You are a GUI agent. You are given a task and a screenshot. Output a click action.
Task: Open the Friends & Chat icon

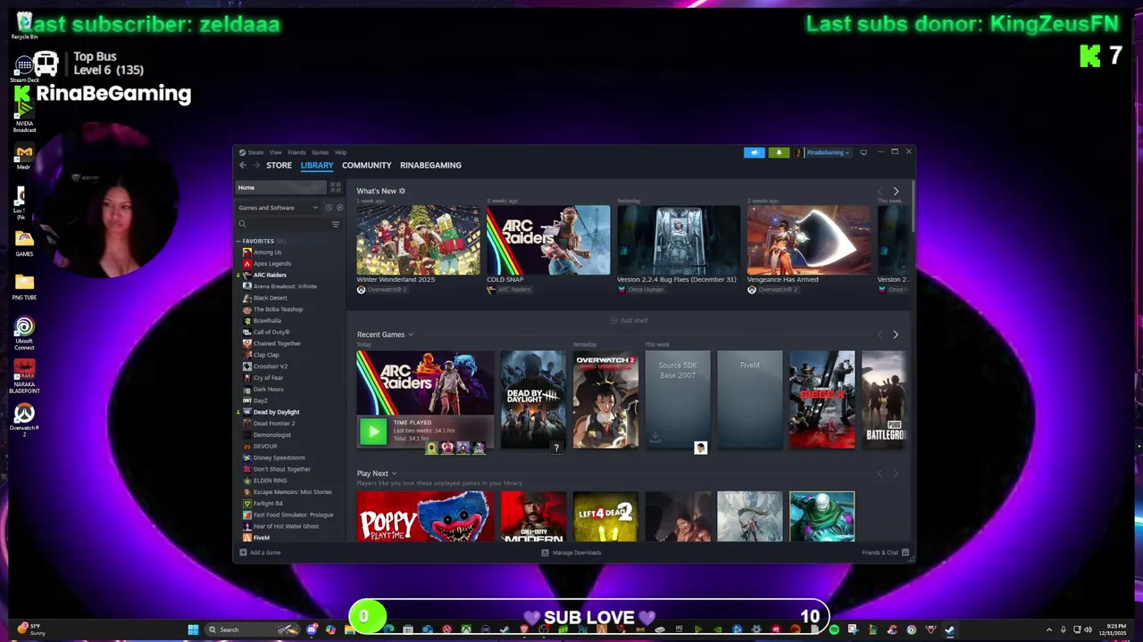905,553
